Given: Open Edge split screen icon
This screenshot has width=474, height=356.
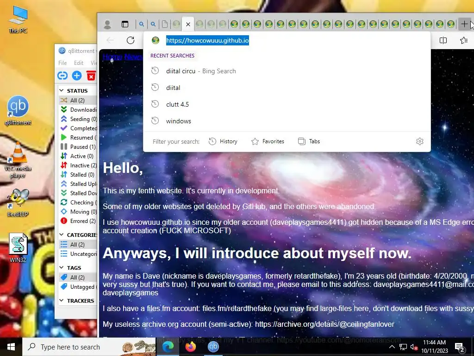Looking at the screenshot, I should pyautogui.click(x=443, y=40).
